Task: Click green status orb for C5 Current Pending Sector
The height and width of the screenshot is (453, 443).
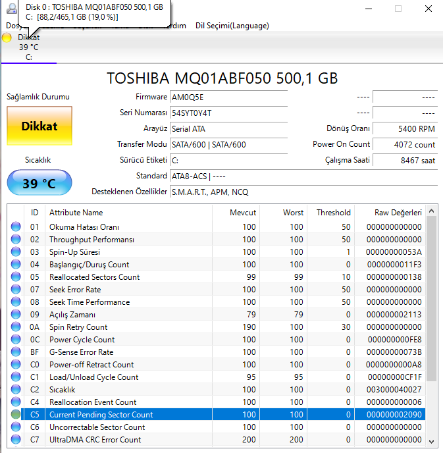Action: (16, 415)
